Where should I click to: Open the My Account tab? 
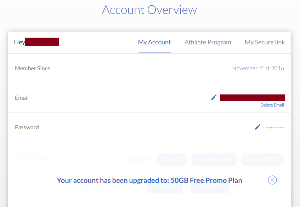[154, 42]
